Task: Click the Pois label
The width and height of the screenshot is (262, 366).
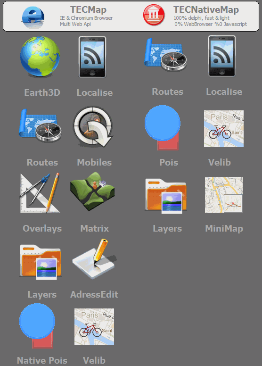Action: coord(169,162)
